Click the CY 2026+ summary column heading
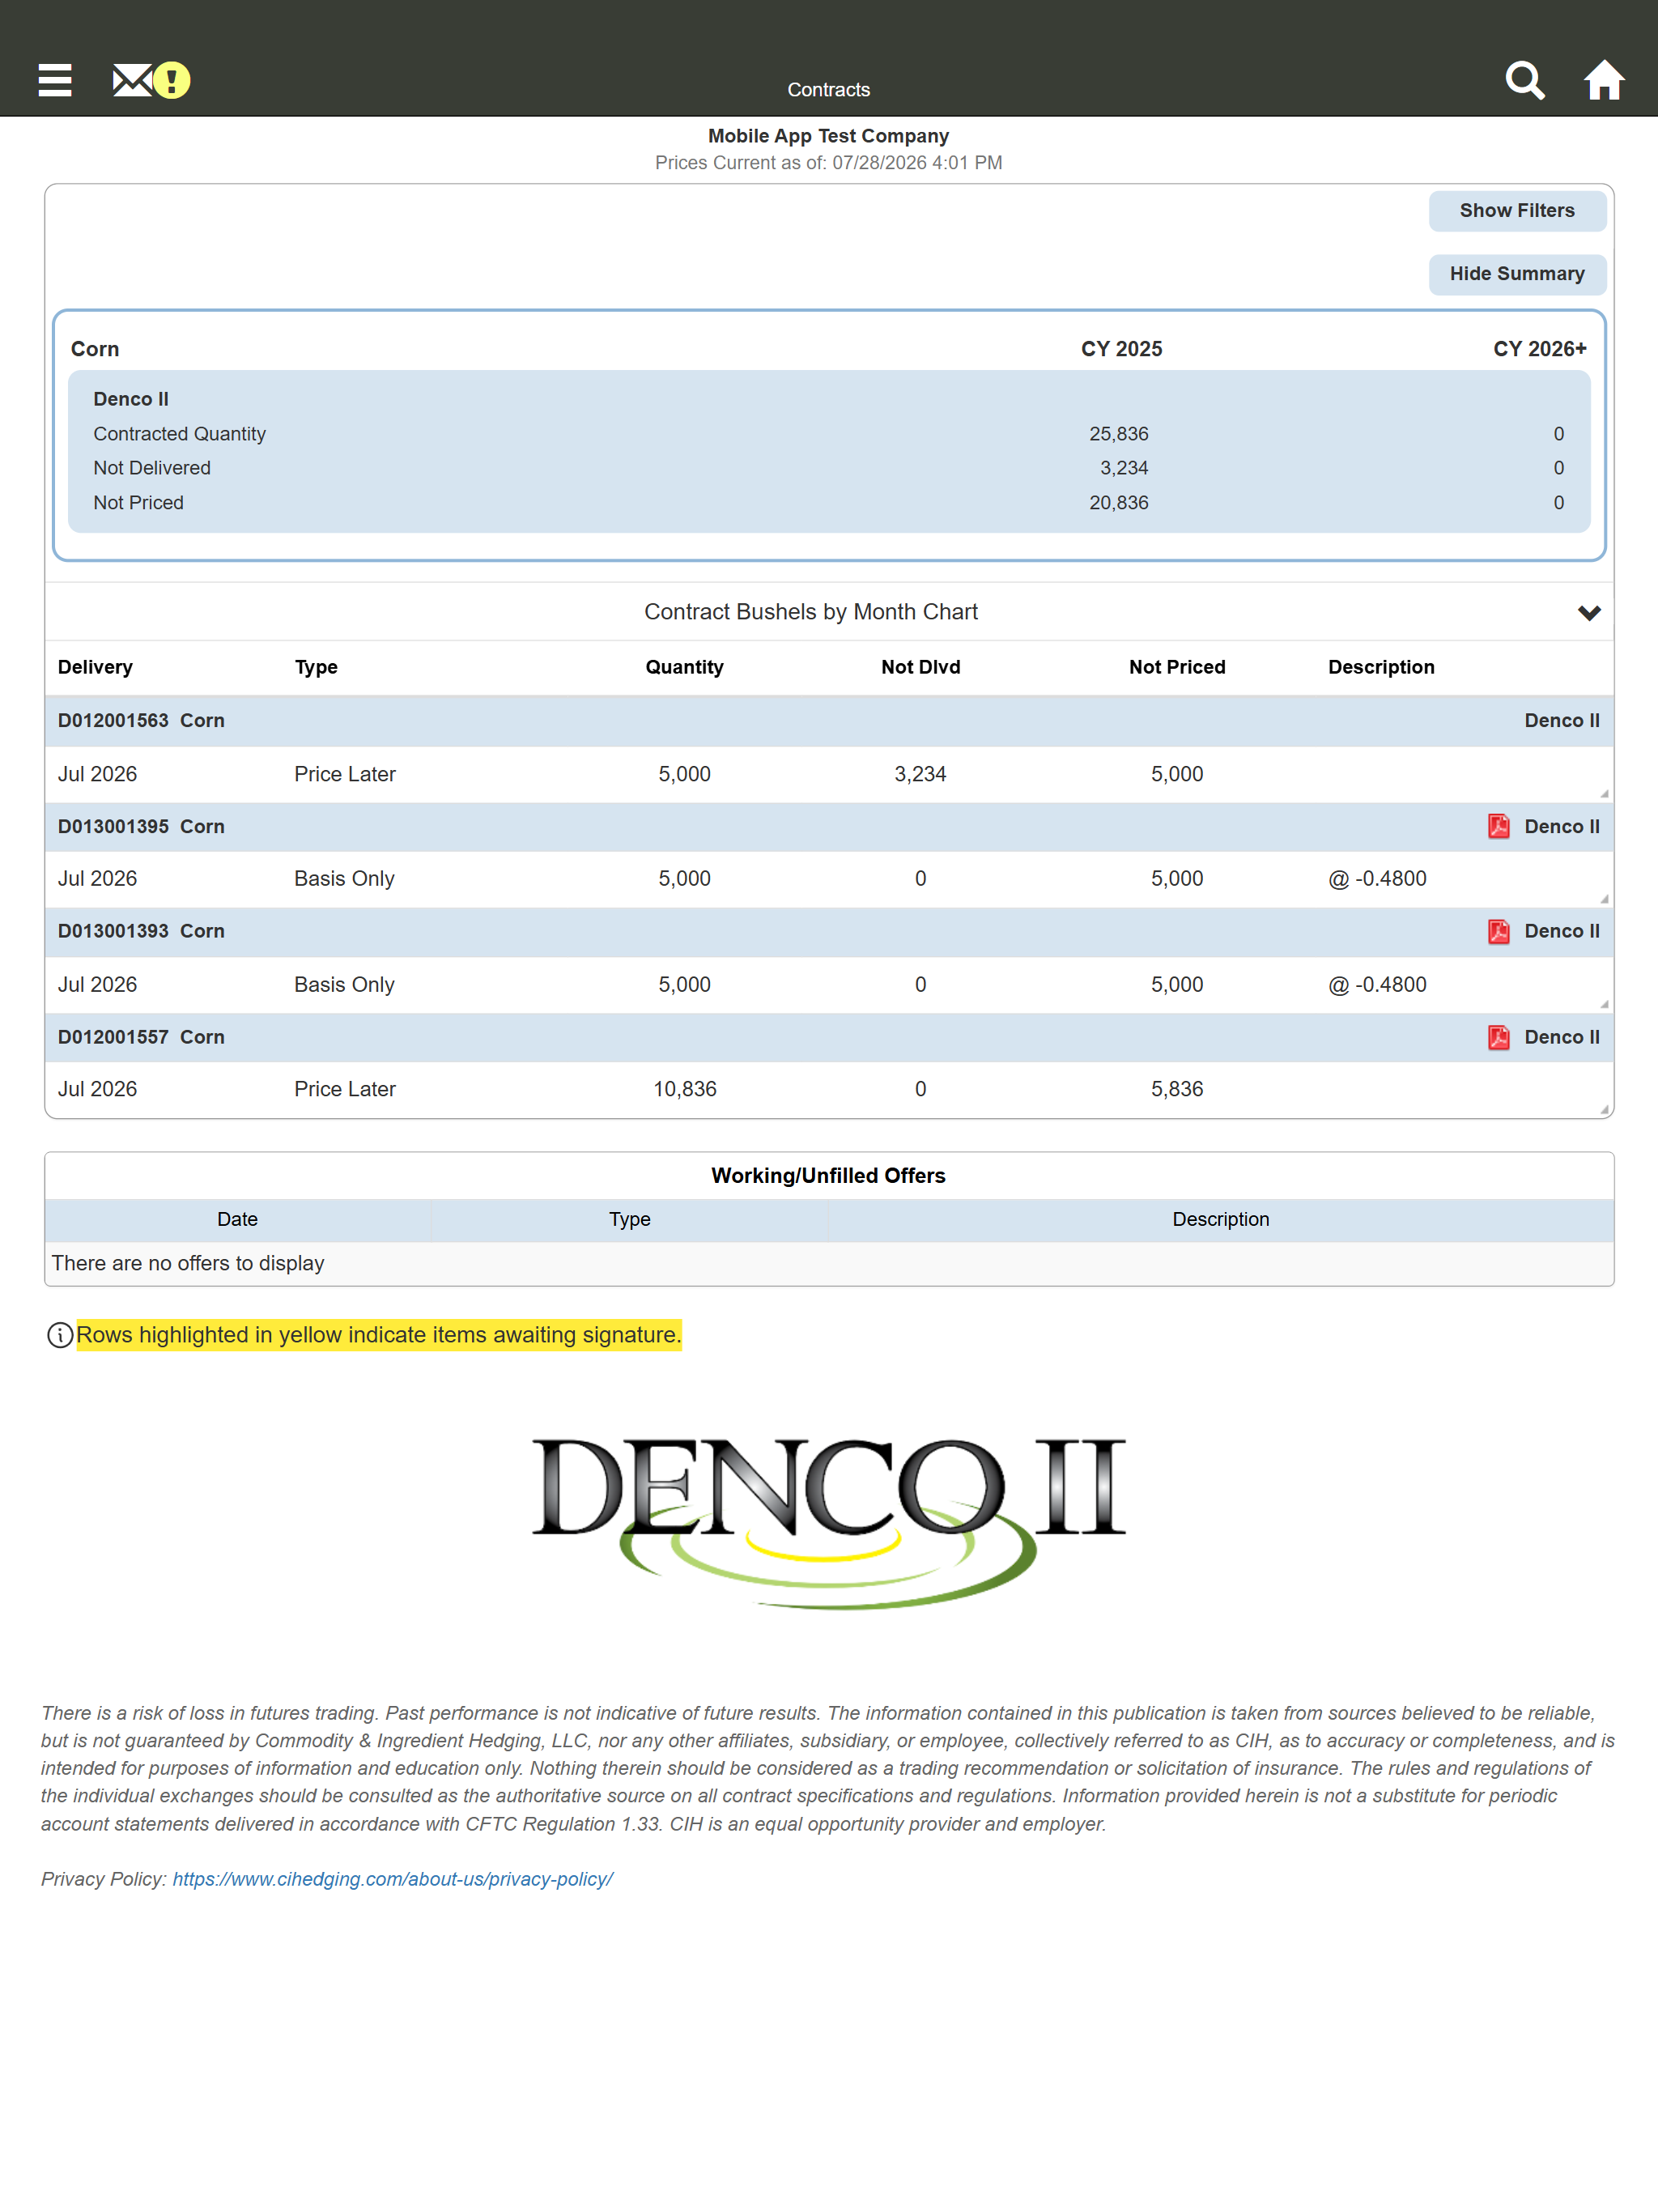The width and height of the screenshot is (1658, 2212). pyautogui.click(x=1540, y=349)
